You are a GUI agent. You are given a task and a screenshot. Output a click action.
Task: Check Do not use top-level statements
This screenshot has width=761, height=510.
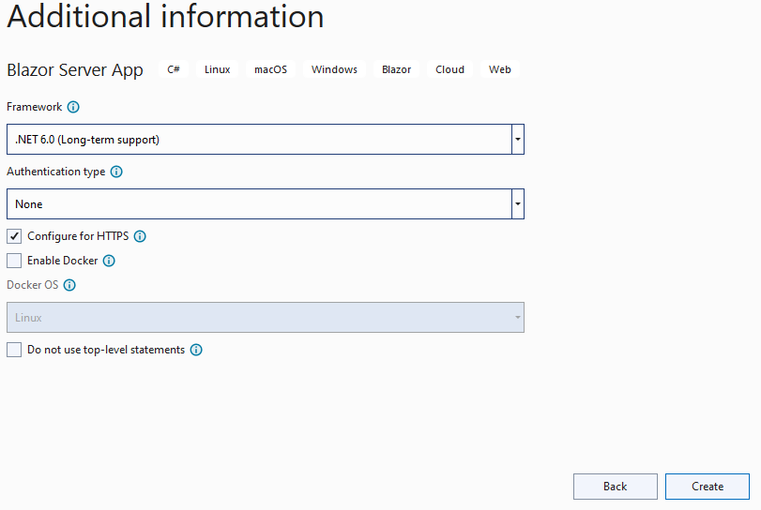[14, 350]
